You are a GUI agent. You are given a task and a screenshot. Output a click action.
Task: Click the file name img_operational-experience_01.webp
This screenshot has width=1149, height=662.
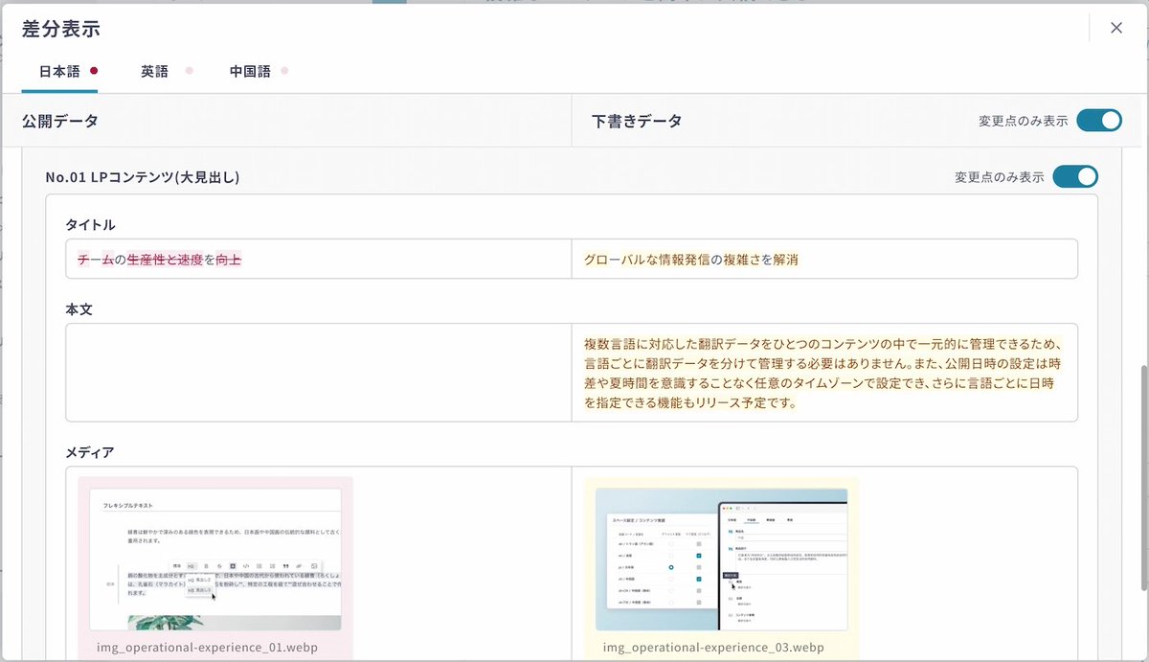tap(207, 647)
